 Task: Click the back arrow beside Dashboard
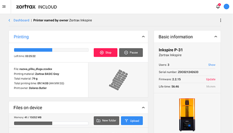click(x=9, y=20)
